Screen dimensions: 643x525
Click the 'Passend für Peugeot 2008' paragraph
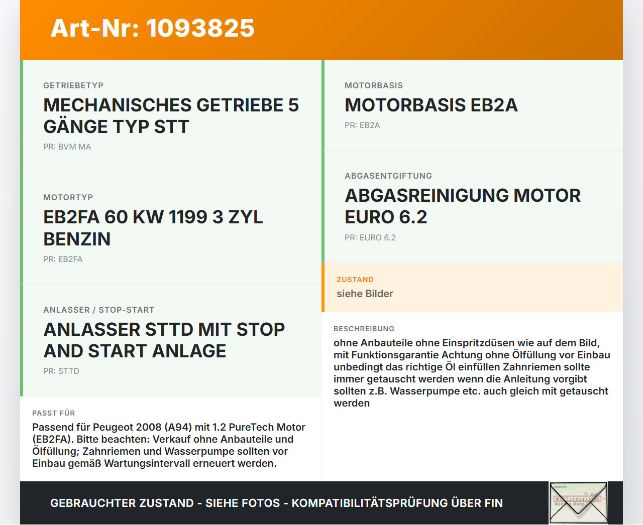tap(169, 445)
